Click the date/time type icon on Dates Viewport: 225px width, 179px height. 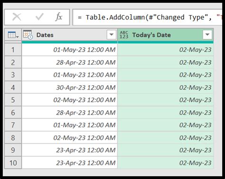pos(28,35)
